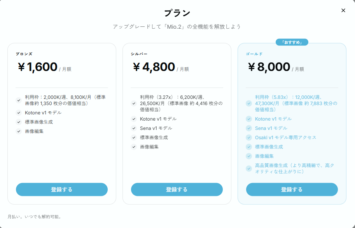
Task: Click the checkmark next to Bronze 標準画像生成
Action: [x=19, y=122]
